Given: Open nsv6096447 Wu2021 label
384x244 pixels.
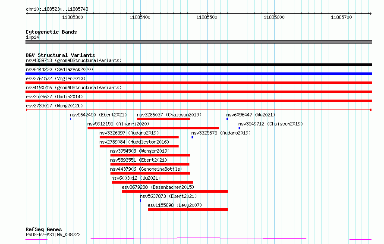Looking at the screenshot, I should coord(251,115).
